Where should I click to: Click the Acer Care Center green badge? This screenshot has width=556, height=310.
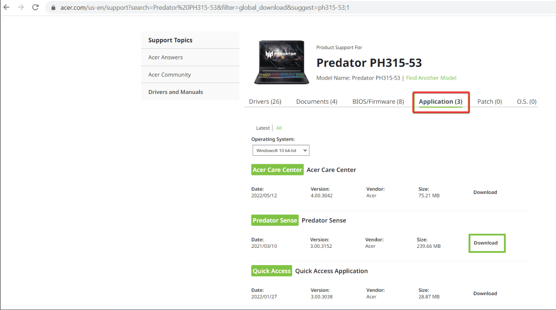click(x=277, y=169)
